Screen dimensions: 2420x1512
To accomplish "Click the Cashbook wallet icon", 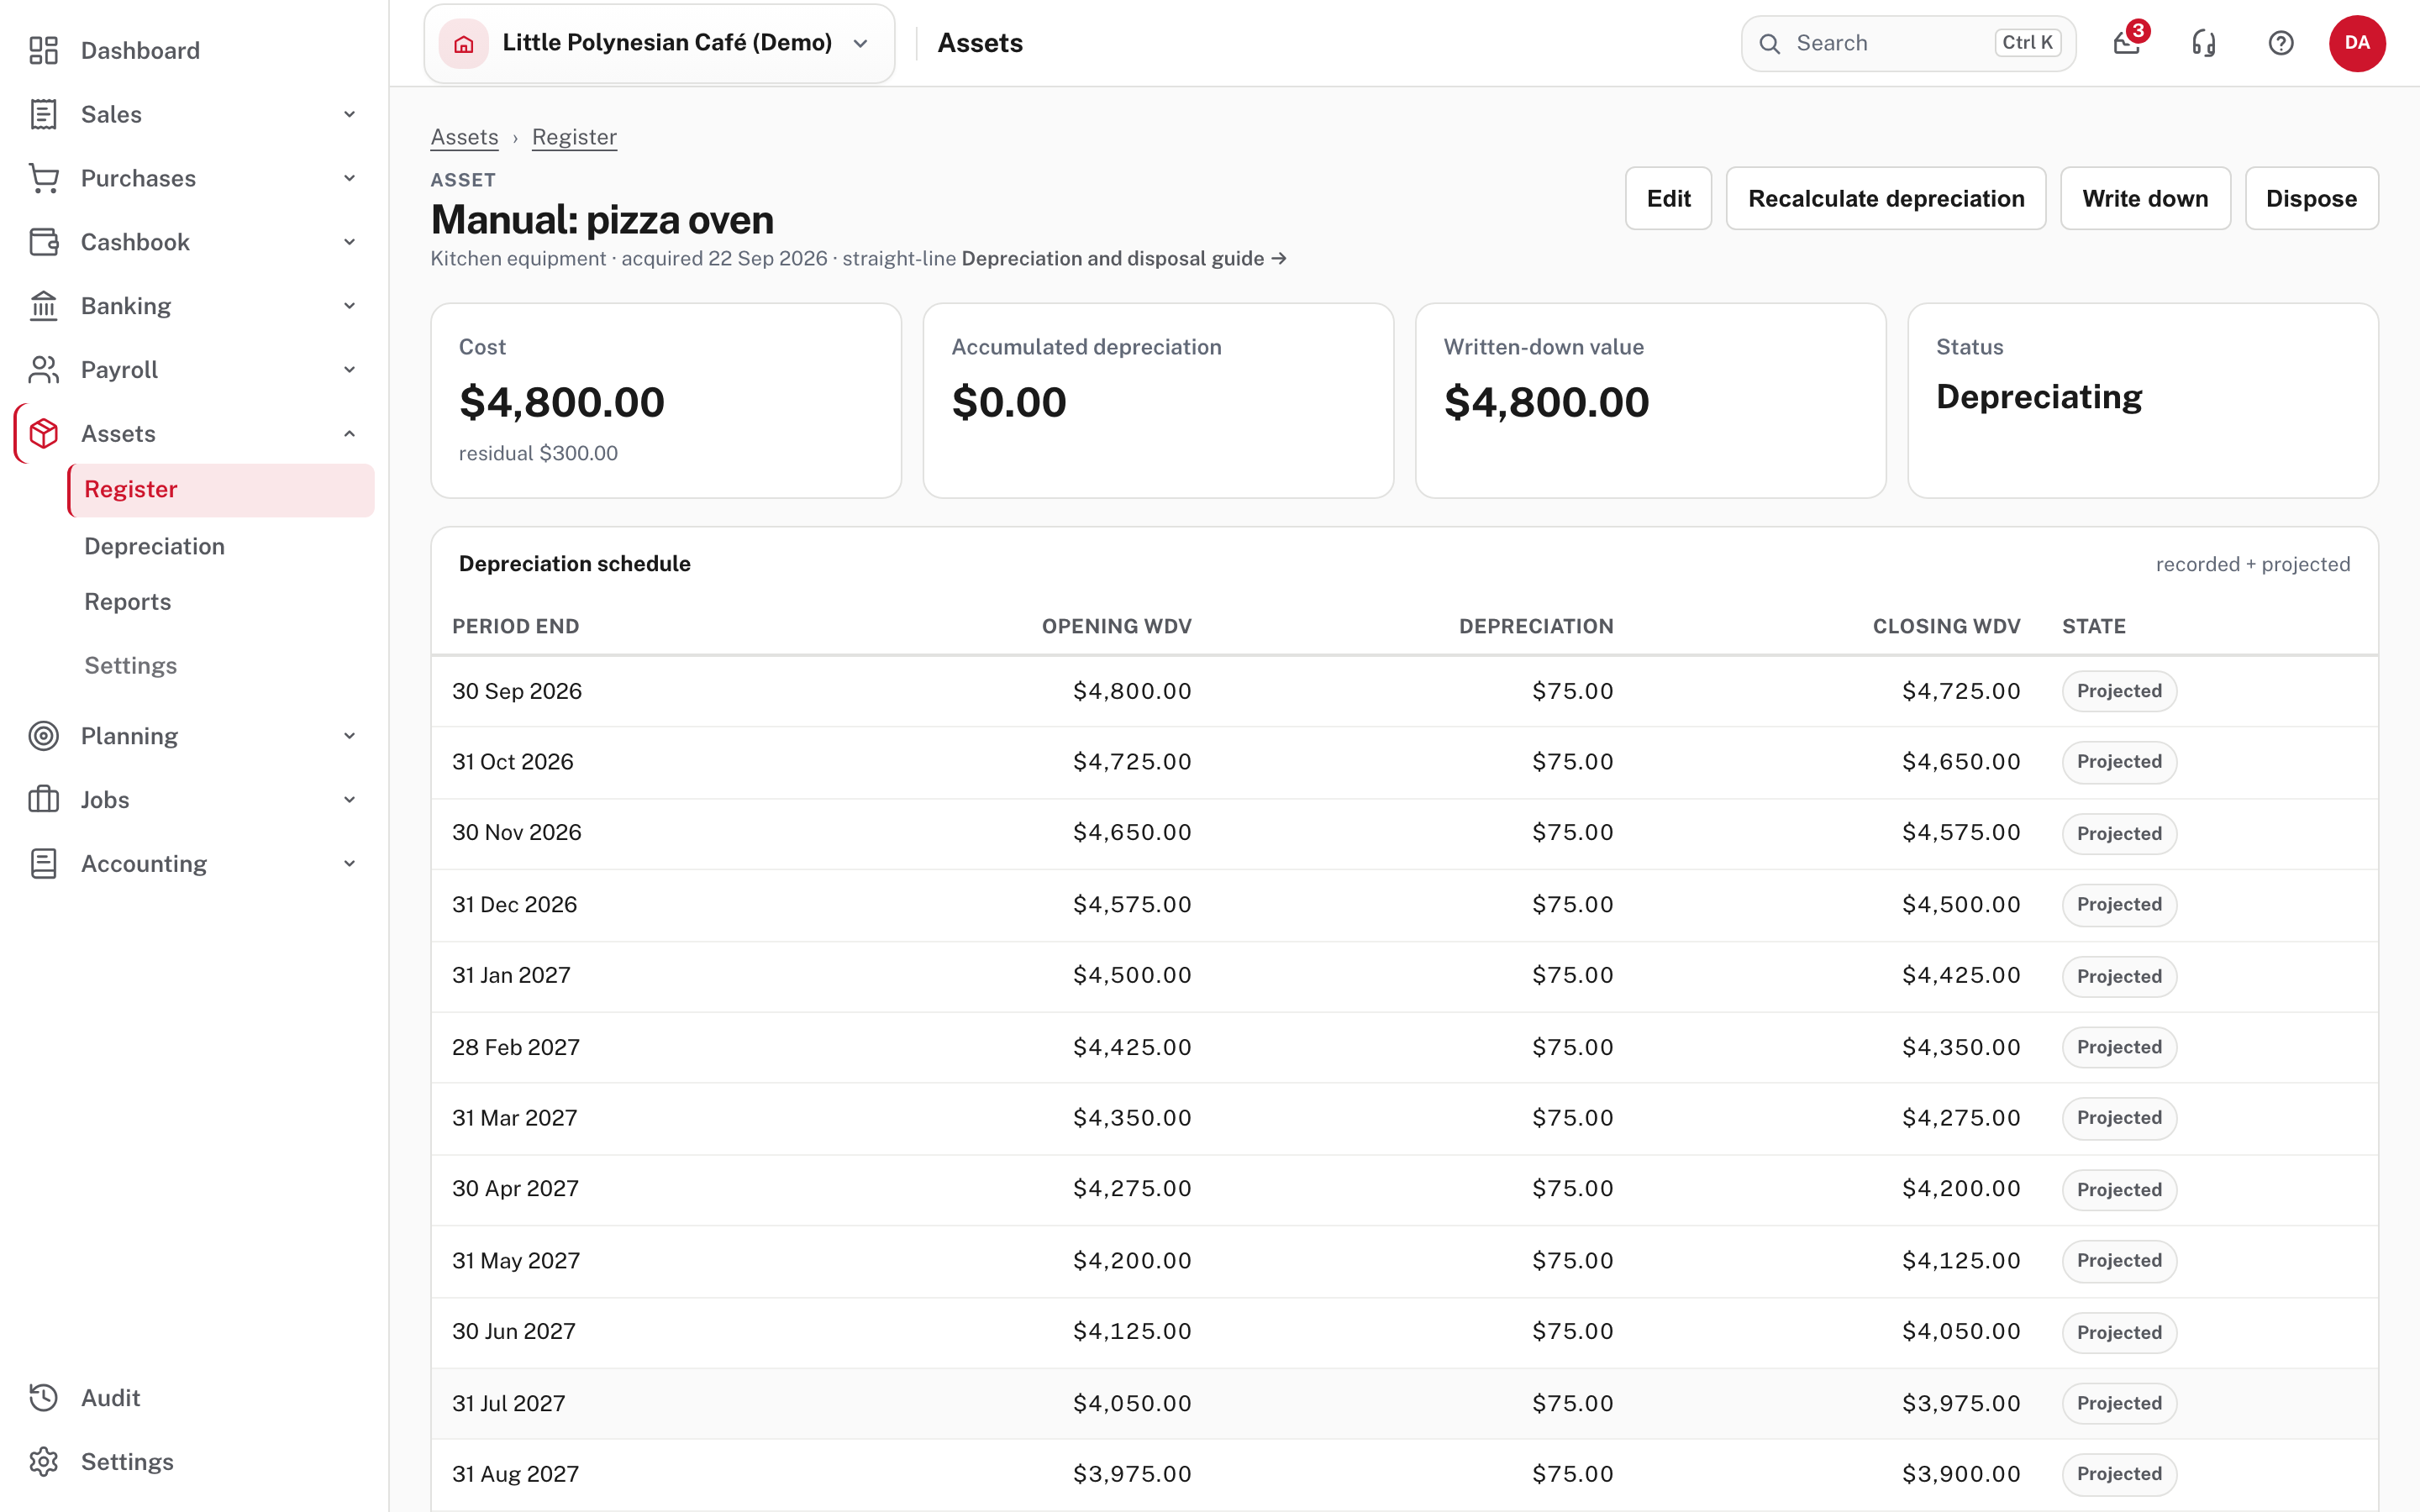I will point(43,242).
